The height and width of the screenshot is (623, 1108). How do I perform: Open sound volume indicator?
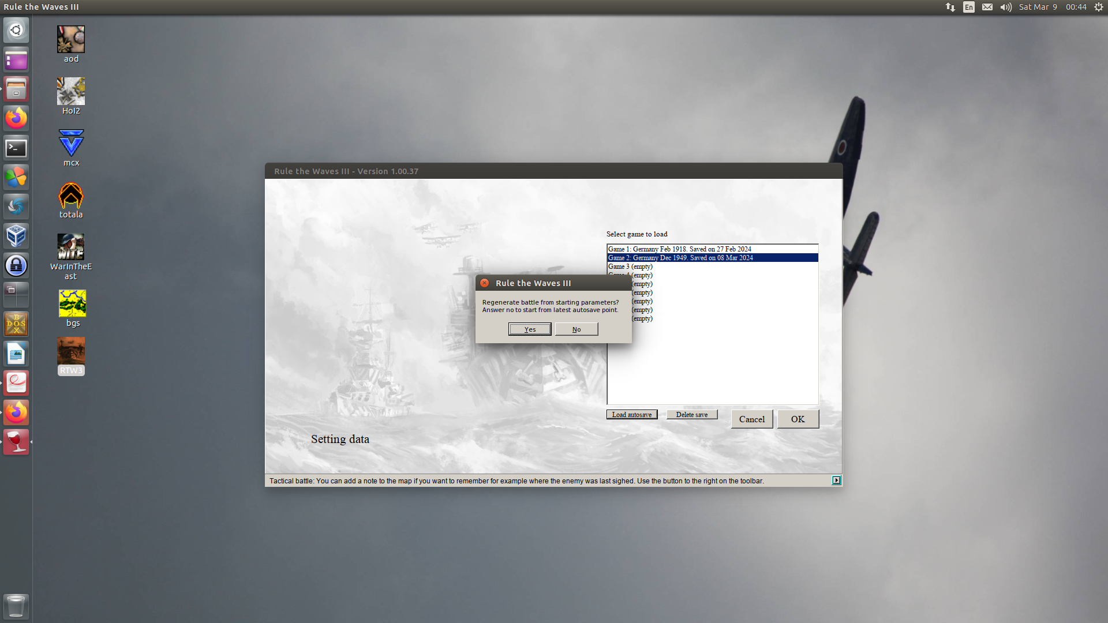click(1006, 7)
